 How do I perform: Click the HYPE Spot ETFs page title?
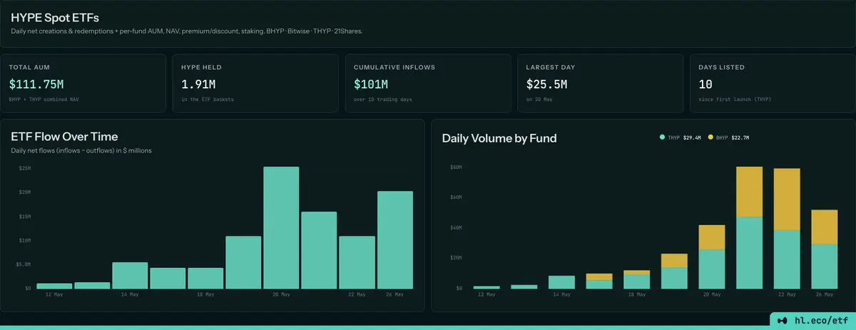(x=55, y=17)
